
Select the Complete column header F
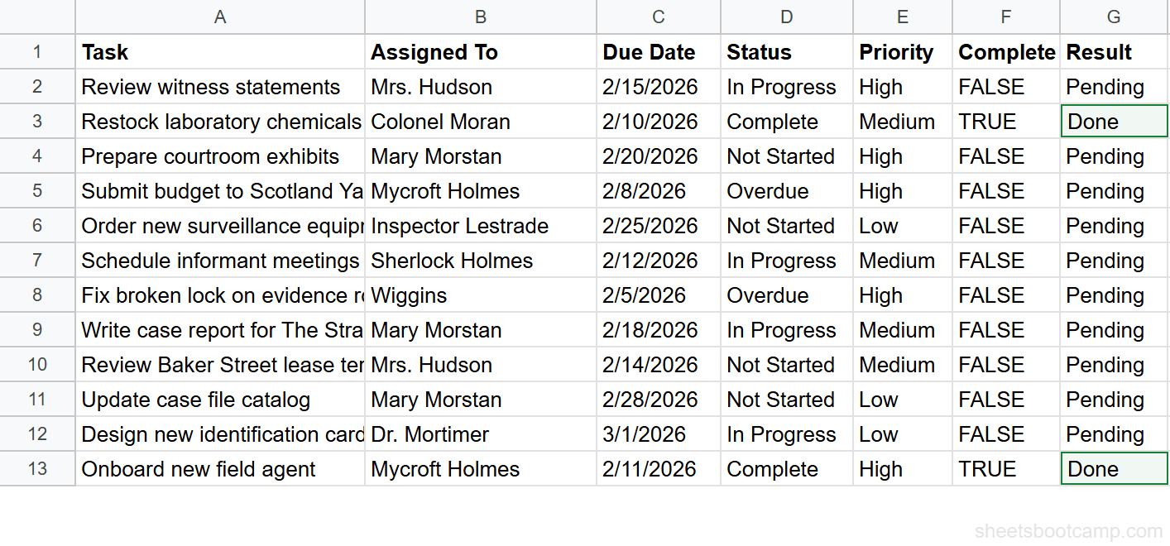pos(1005,17)
